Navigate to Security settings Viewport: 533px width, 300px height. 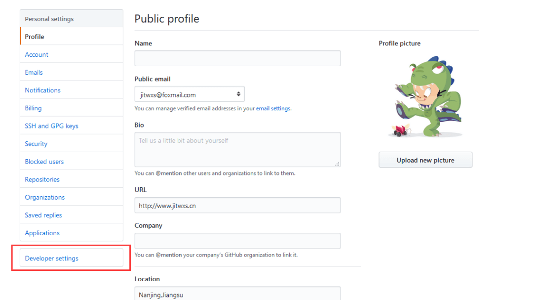click(x=37, y=143)
